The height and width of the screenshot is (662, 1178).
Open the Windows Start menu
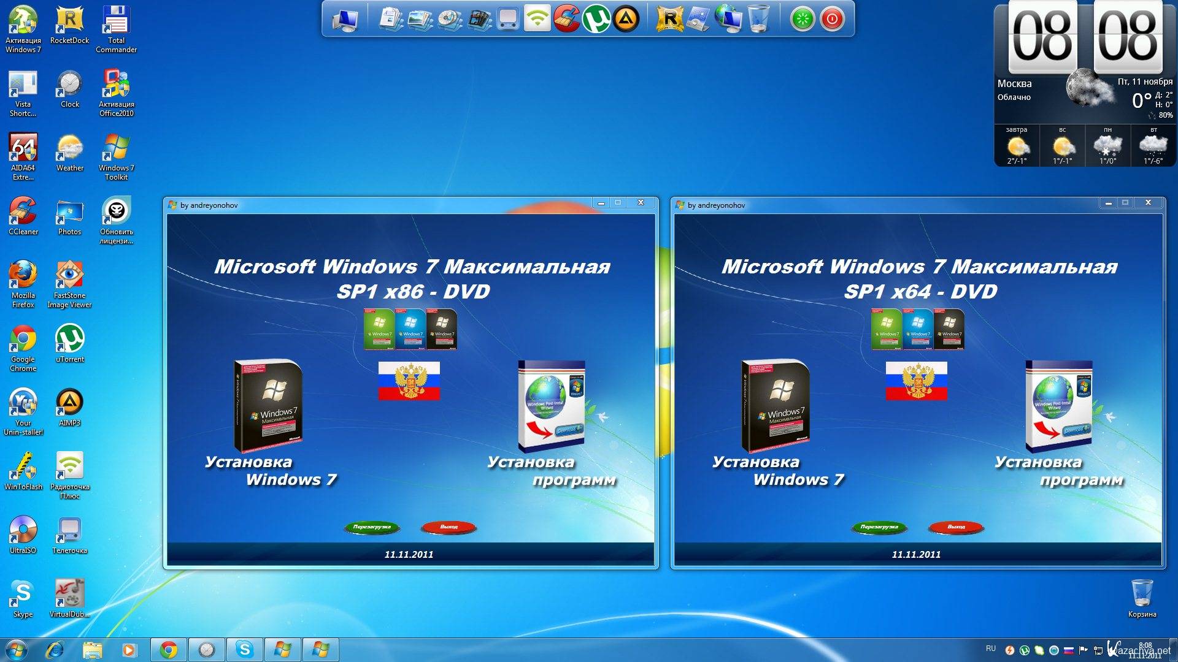point(17,650)
